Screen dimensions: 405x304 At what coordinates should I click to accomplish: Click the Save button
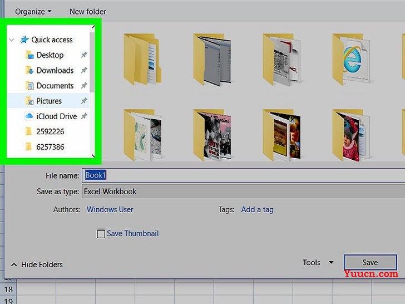click(x=370, y=262)
